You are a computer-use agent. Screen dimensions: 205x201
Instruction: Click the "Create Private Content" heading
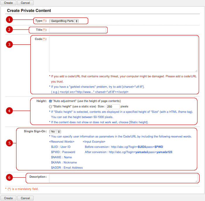point(29,11)
